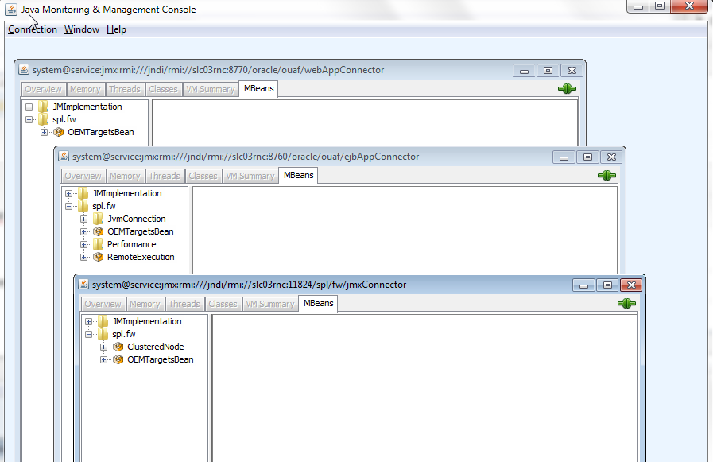Screen dimensions: 713x462
Task: Switch to the MBeans tab in ejbAppConnector window
Action: (x=297, y=176)
